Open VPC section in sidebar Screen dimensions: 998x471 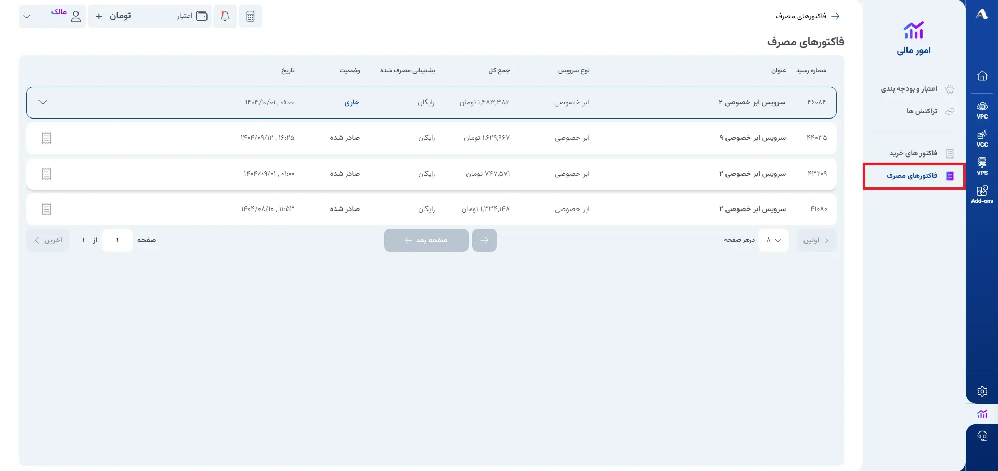click(x=982, y=110)
